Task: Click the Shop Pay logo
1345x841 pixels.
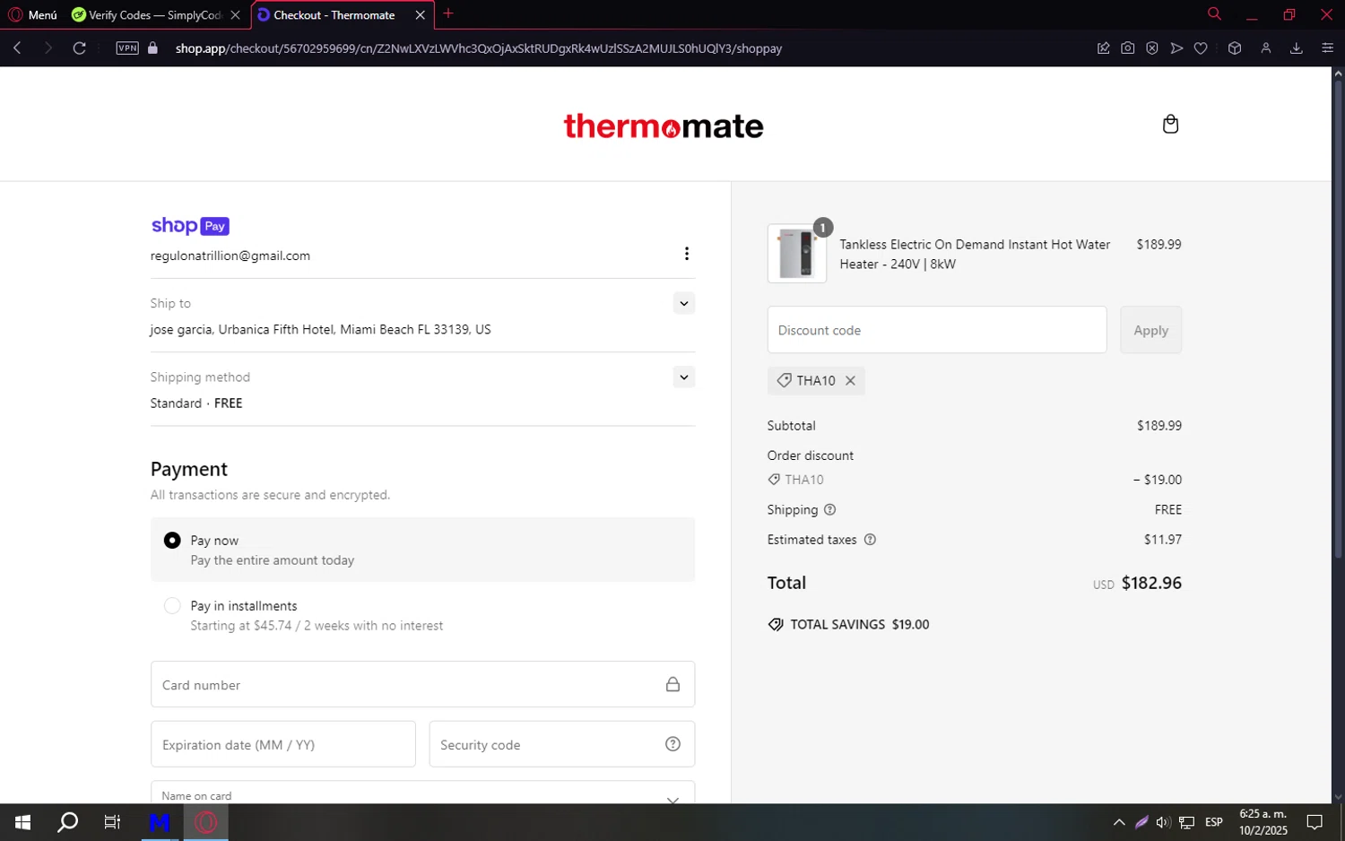Action: (x=190, y=226)
